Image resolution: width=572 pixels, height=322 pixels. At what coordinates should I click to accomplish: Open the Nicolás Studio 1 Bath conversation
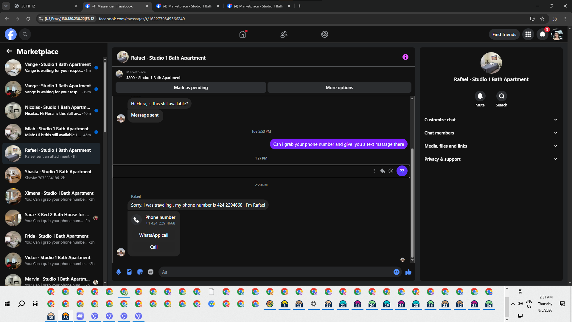point(51,111)
